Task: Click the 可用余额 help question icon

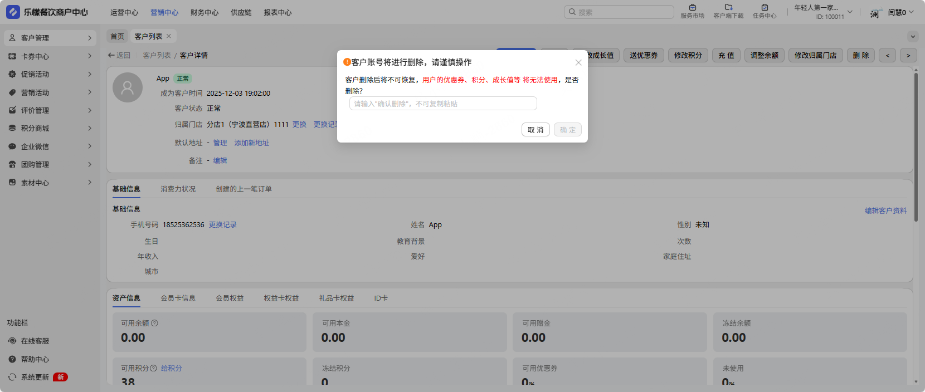Action: point(155,323)
